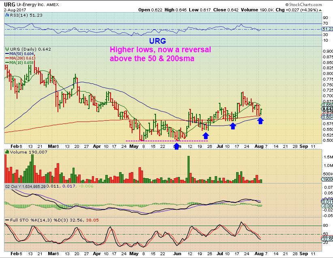
Task: Click the RSI(14) indicator line icon
Action: 7,15
